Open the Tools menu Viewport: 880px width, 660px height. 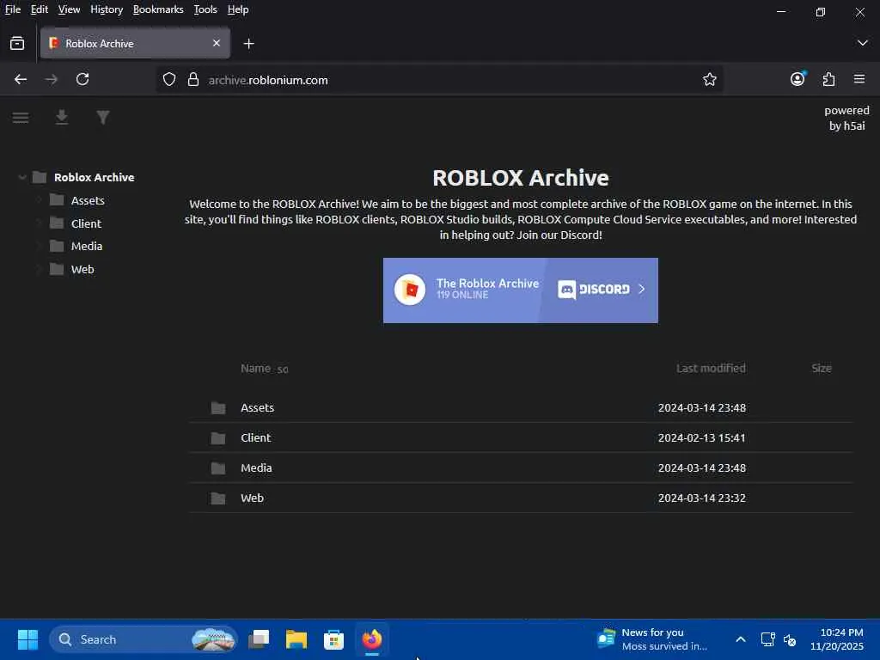pyautogui.click(x=205, y=9)
